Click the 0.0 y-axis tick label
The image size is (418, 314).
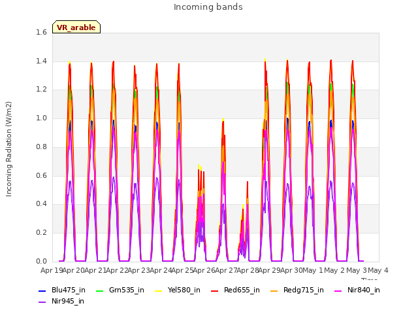pos(41,261)
